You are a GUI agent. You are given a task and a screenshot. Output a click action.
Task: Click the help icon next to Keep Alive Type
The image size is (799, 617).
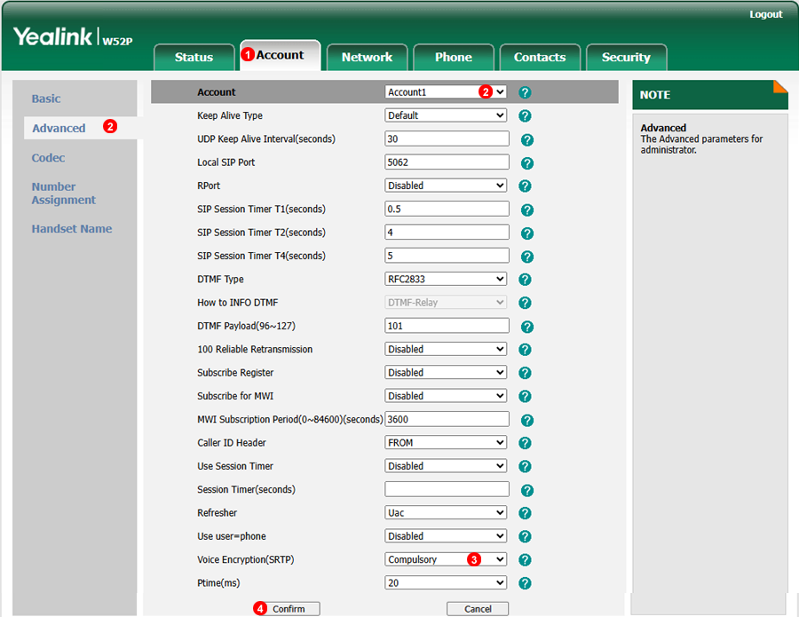pyautogui.click(x=525, y=115)
